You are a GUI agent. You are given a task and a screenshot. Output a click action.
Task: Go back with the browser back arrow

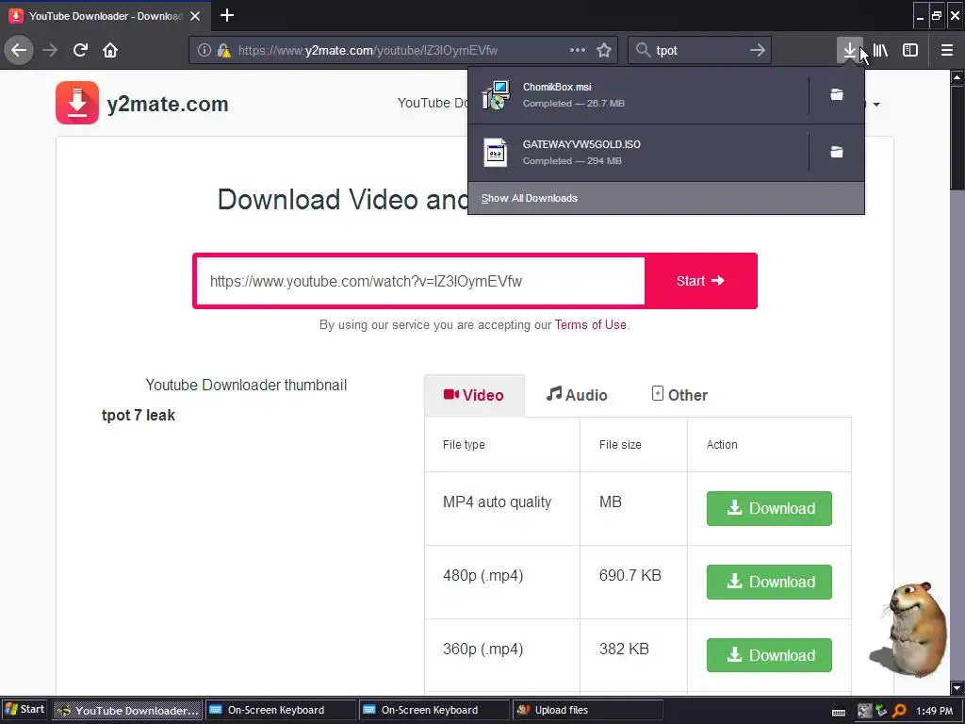point(19,50)
